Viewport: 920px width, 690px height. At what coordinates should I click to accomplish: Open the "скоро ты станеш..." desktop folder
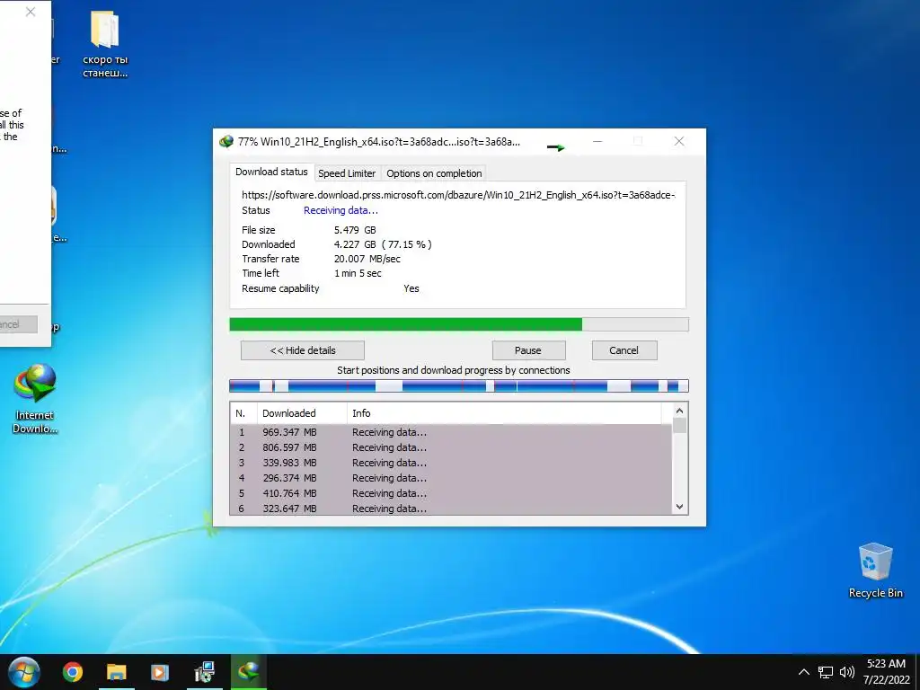(x=105, y=45)
